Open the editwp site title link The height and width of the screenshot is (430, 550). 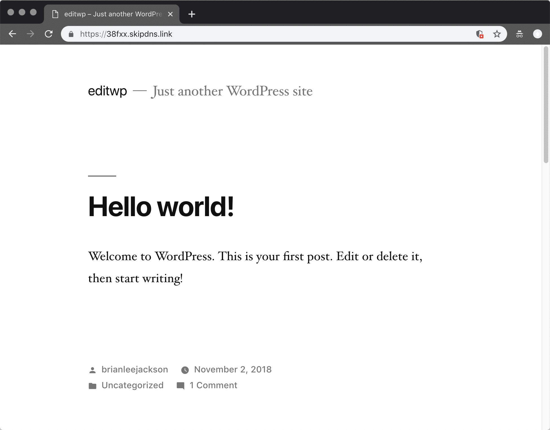point(107,91)
